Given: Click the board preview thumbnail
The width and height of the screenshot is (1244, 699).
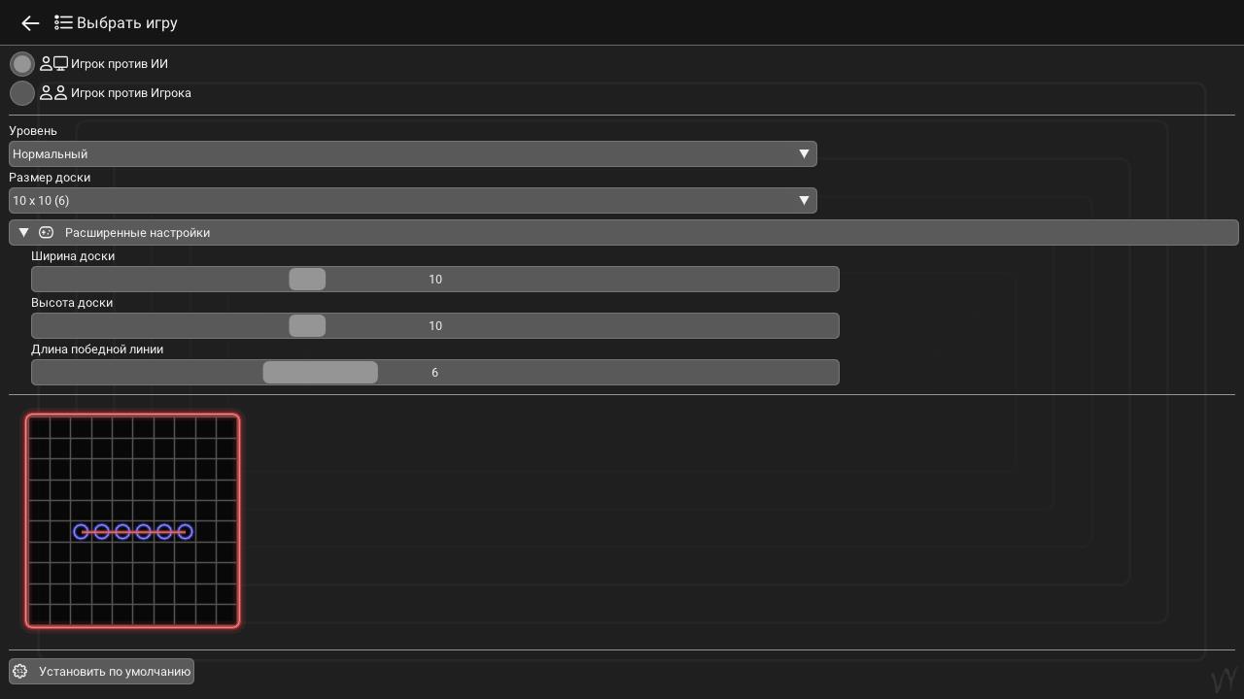Looking at the screenshot, I should (132, 521).
